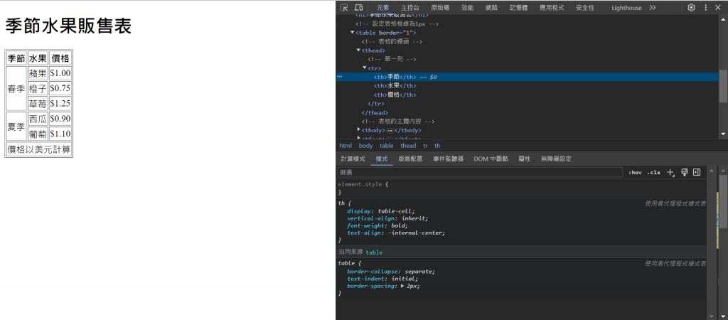The image size is (728, 320).
Task: Open the DOM 中斷點 sub-tab
Action: click(x=491, y=159)
